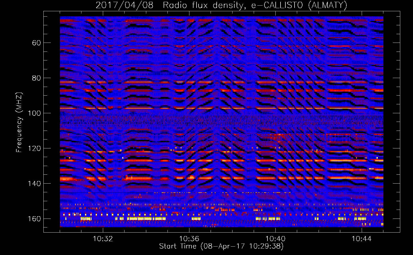
Task: Click the 60 frequency tick label
Action: (x=37, y=43)
